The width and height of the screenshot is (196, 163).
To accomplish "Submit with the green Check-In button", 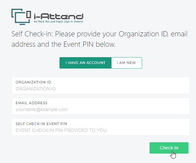I will pyautogui.click(x=169, y=148).
